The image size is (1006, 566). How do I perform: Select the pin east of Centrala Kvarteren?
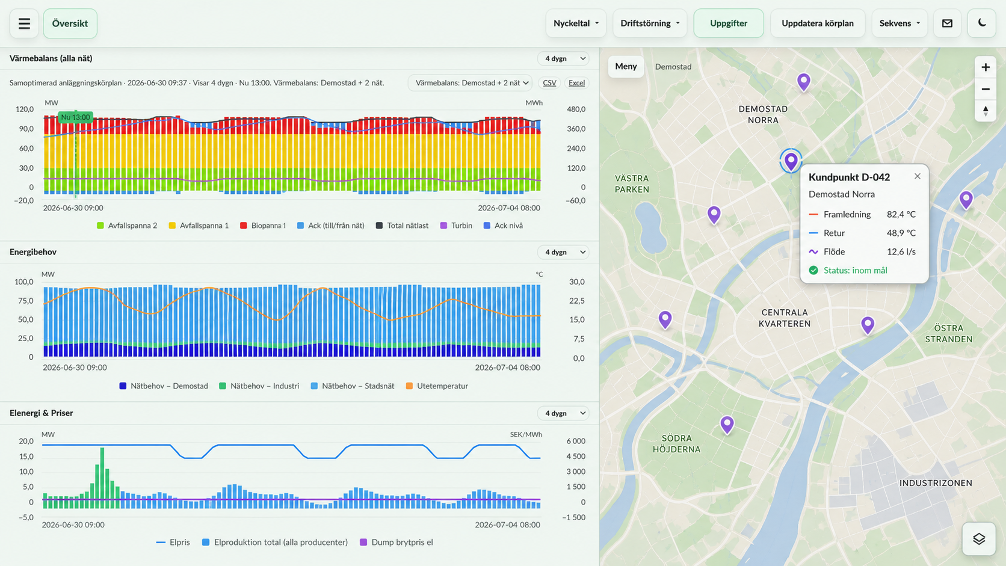pyautogui.click(x=868, y=325)
